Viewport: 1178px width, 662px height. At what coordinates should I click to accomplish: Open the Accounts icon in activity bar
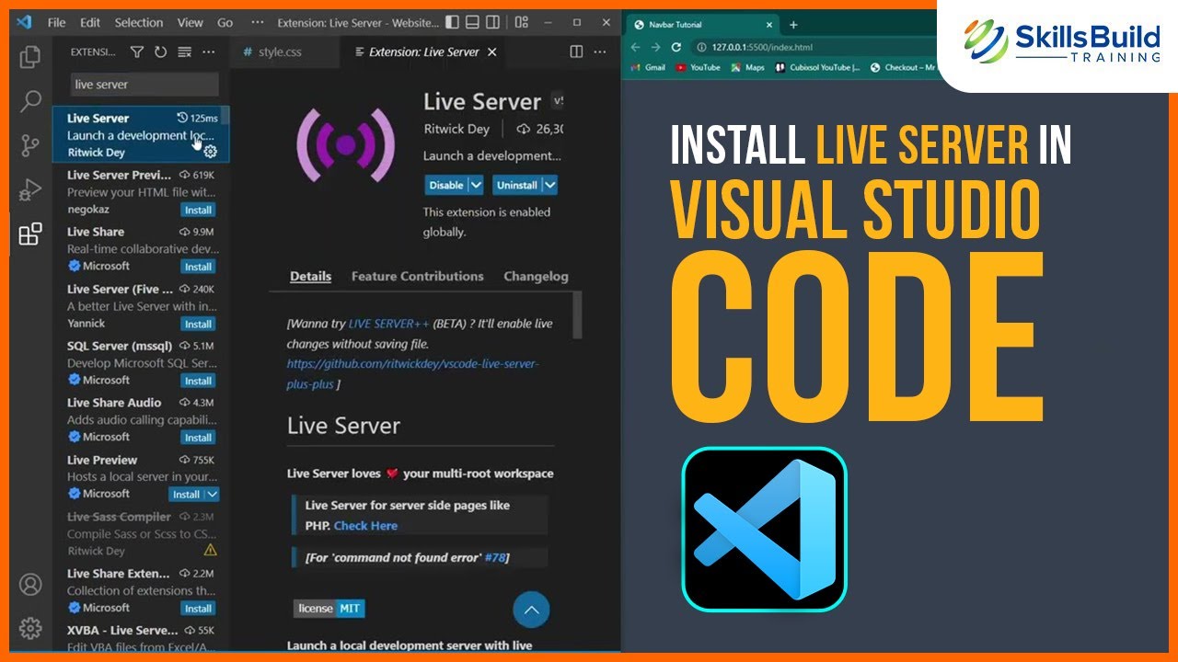30,585
